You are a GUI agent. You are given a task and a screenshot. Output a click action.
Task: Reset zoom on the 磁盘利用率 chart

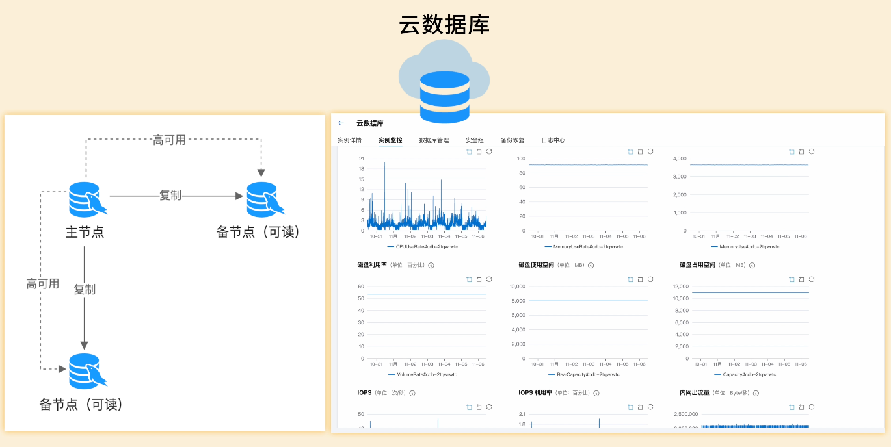479,279
